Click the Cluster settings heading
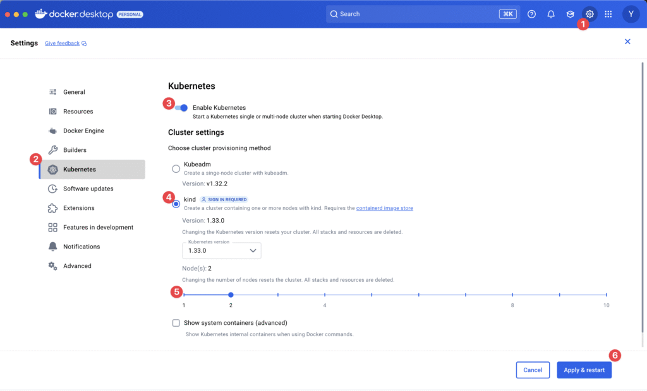Image resolution: width=647 pixels, height=391 pixels. tap(196, 132)
